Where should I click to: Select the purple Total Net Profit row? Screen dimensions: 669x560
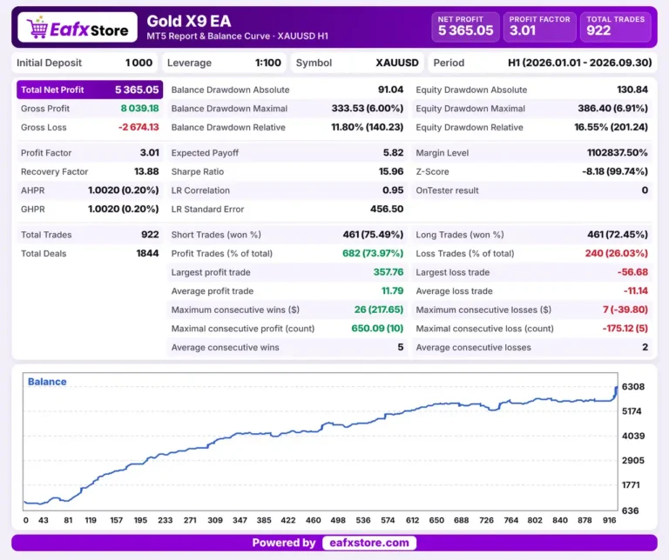pos(90,90)
